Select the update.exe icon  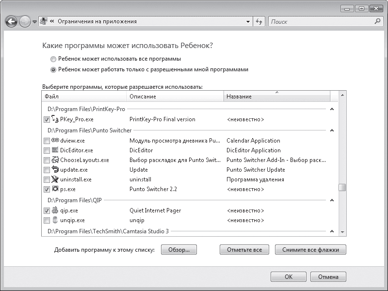pyautogui.click(x=55, y=170)
